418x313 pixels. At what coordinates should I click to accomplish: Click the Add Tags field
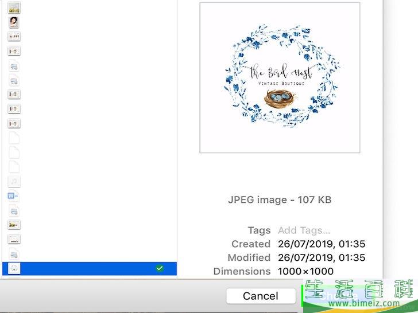click(x=304, y=230)
